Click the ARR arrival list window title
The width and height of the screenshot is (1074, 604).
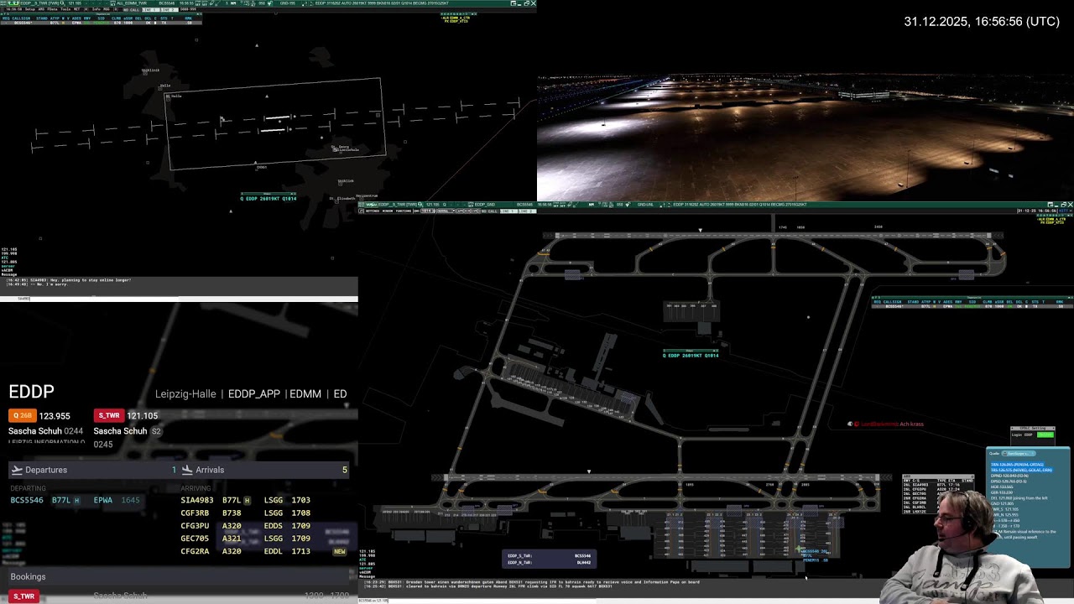pyautogui.click(x=937, y=476)
